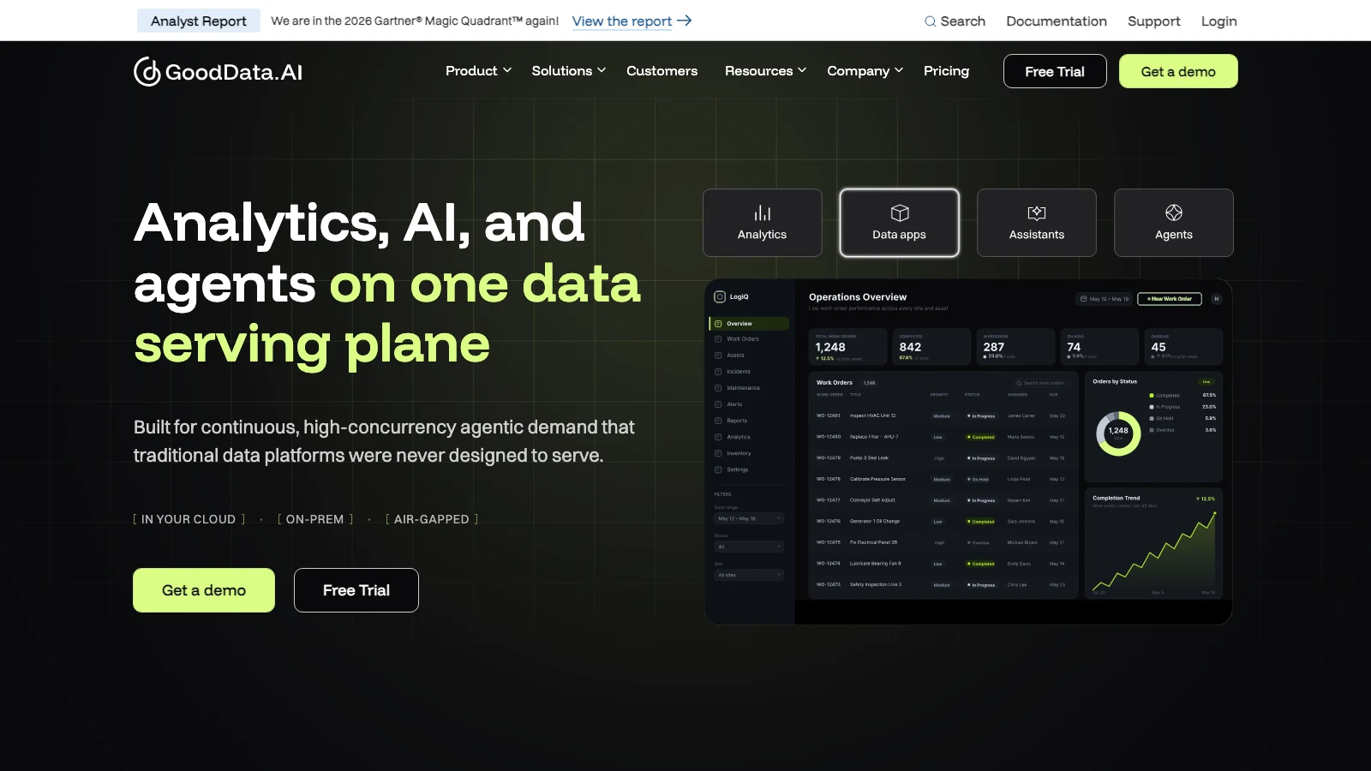
Task: Click the In Progress 287 card
Action: click(1015, 347)
